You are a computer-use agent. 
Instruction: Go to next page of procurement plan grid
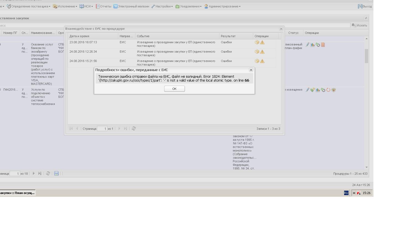[x=34, y=173]
